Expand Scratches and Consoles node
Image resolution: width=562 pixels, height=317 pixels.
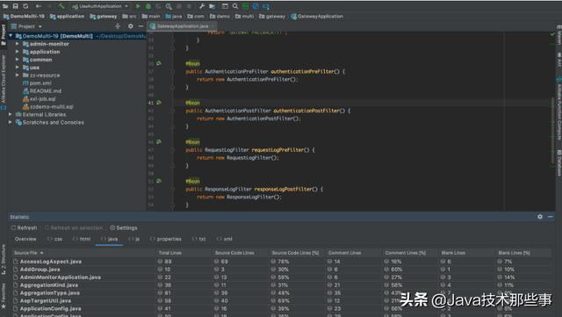11,122
